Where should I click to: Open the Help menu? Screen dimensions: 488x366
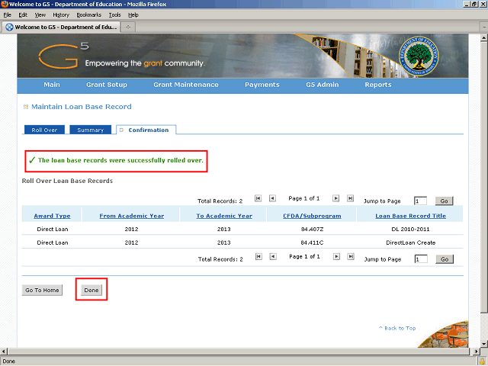pyautogui.click(x=133, y=14)
